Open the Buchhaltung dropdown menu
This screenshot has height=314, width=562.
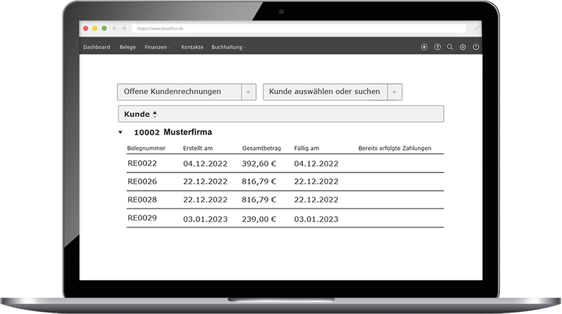228,47
